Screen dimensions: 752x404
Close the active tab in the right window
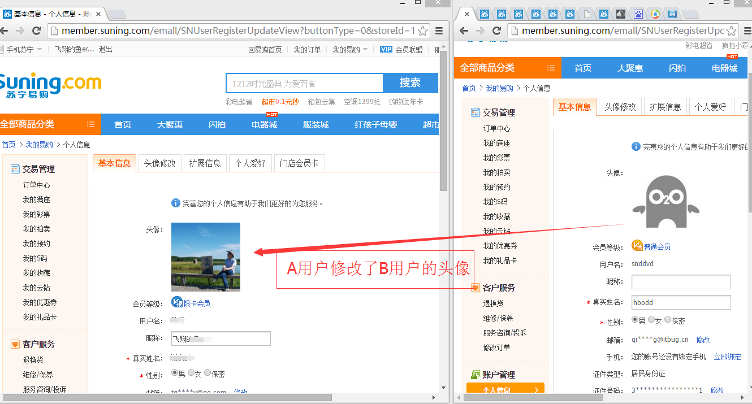coord(466,14)
